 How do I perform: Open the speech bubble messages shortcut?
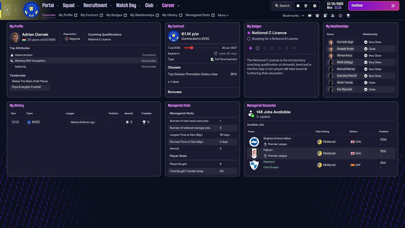point(310,16)
